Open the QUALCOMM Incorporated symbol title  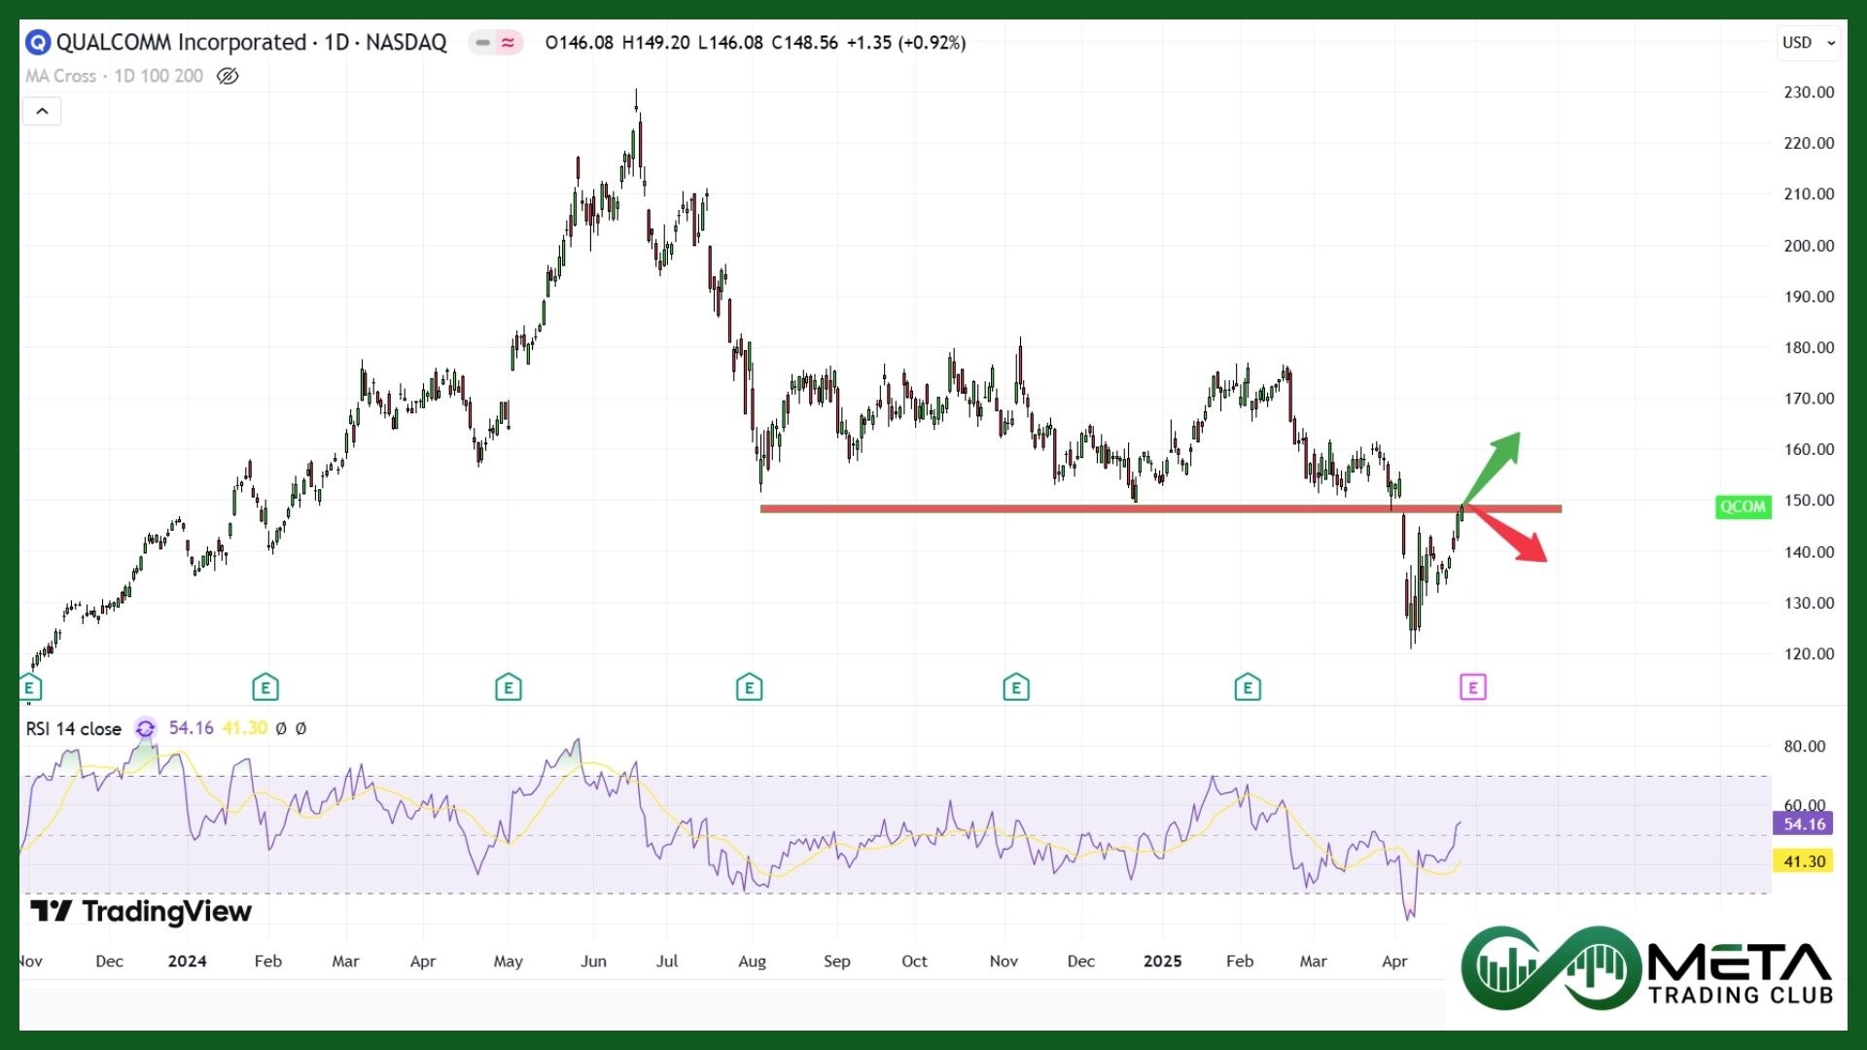click(x=251, y=43)
